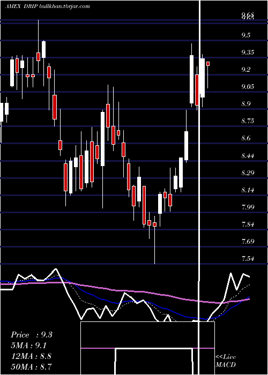Select the 9.5 price axis label
The width and height of the screenshot is (268, 375).
(245, 35)
